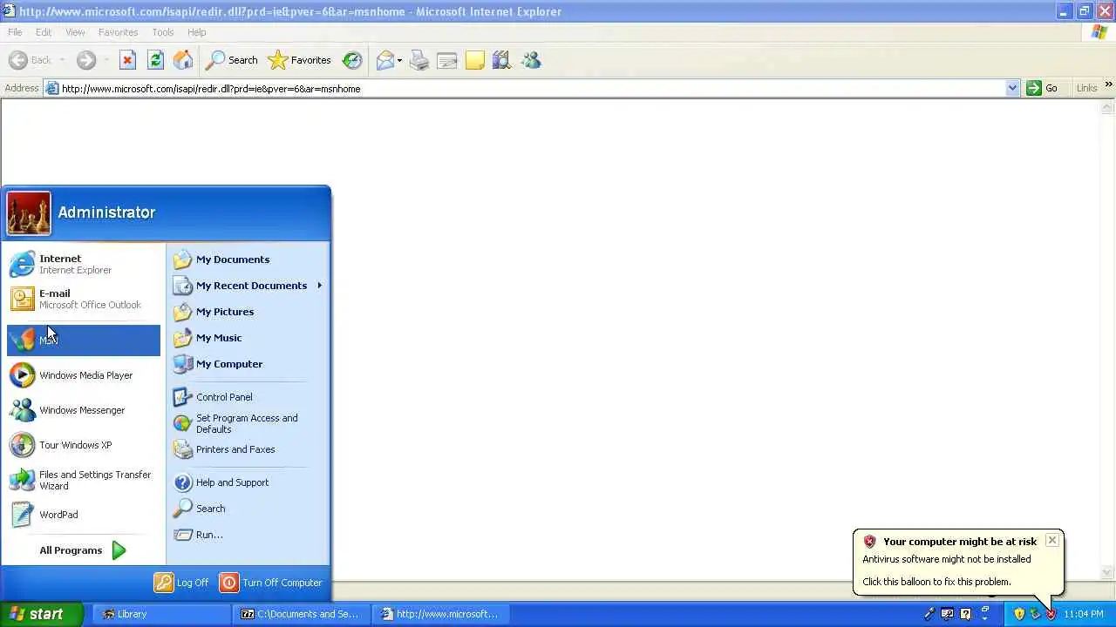Open the Run... dialog

[x=248, y=535]
